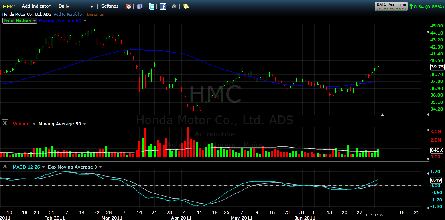Click the current price label 39.75
445x220 pixels.
tap(437, 67)
